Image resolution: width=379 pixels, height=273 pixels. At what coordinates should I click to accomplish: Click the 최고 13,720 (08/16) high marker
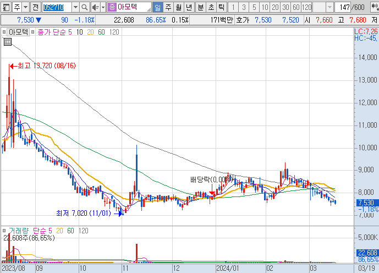coord(43,65)
